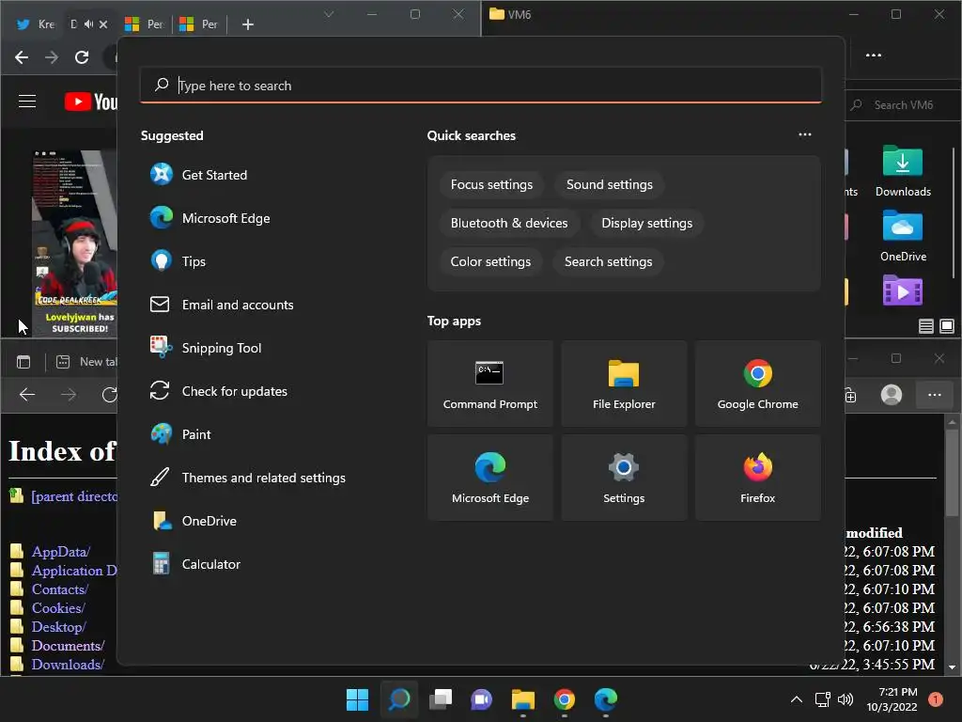The image size is (962, 722).
Task: Switch to the Twitter browser tab
Action: (x=35, y=24)
